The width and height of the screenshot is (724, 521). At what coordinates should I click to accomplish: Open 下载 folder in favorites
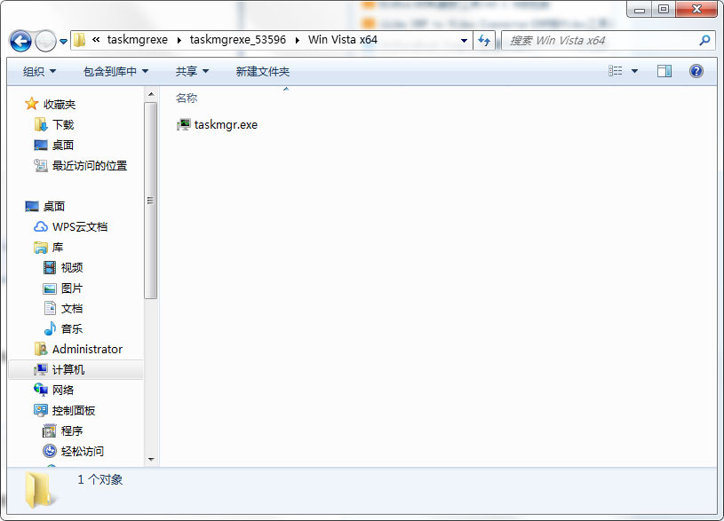tap(63, 125)
